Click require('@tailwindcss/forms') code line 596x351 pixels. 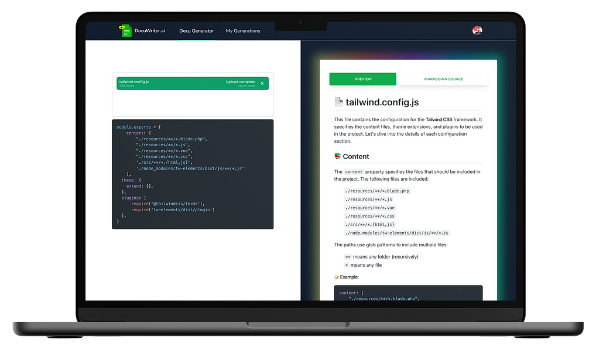click(168, 204)
